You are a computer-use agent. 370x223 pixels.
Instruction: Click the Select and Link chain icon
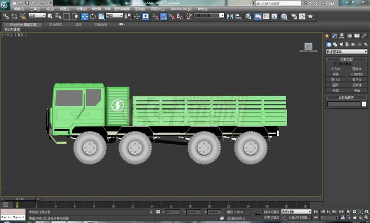[6, 16]
